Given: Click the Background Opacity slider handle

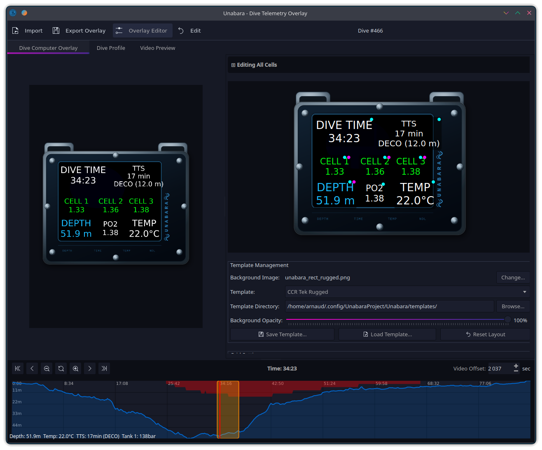Looking at the screenshot, I should tap(507, 319).
